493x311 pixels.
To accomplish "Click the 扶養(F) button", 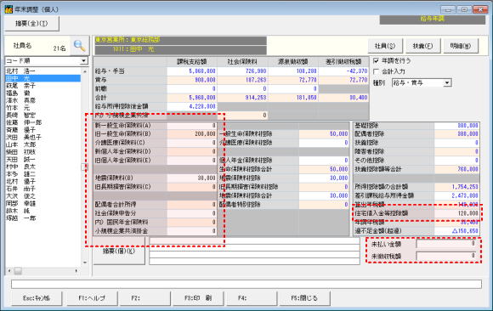I will [x=423, y=46].
